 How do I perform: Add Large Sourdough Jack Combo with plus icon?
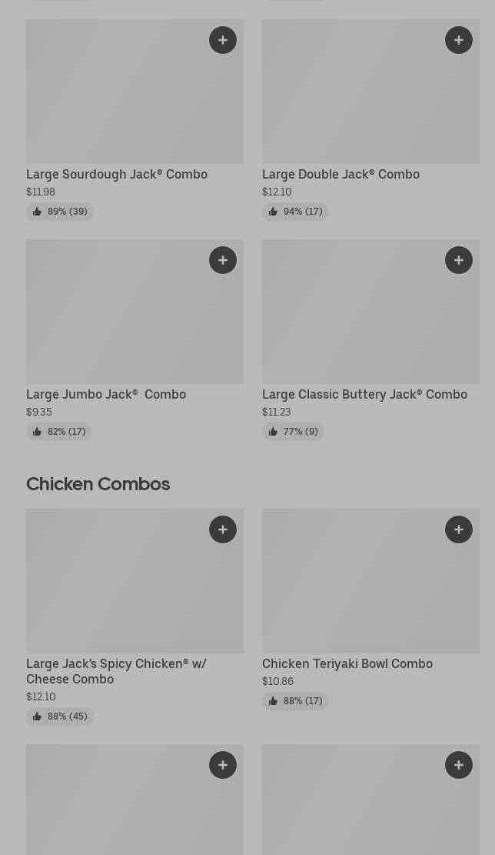223,40
